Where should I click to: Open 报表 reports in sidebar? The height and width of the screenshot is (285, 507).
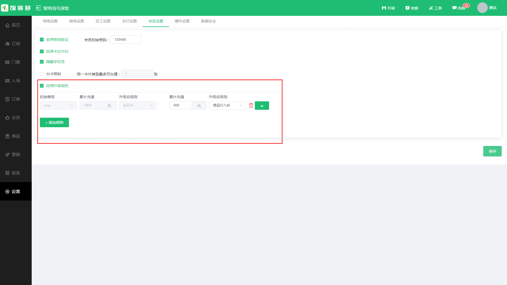pos(16,173)
